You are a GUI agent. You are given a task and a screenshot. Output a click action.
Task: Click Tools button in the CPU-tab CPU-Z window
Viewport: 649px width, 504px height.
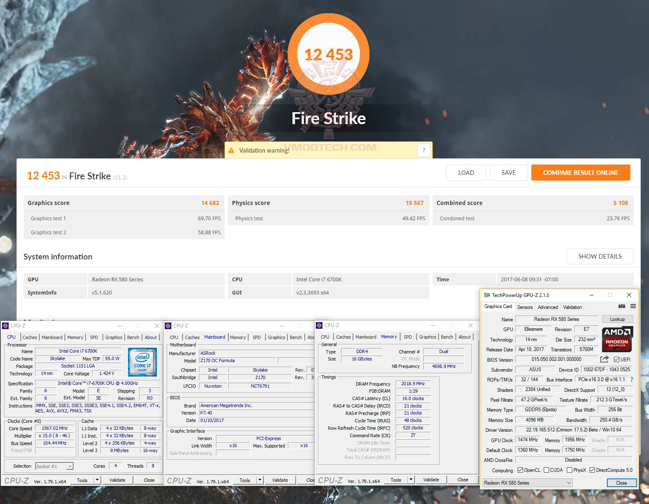pos(82,480)
